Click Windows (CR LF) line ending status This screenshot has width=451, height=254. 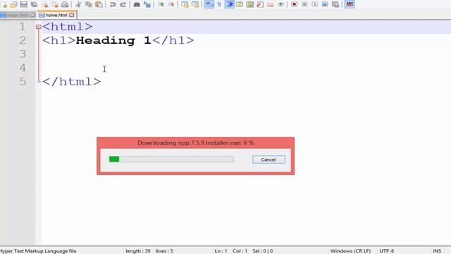point(350,251)
